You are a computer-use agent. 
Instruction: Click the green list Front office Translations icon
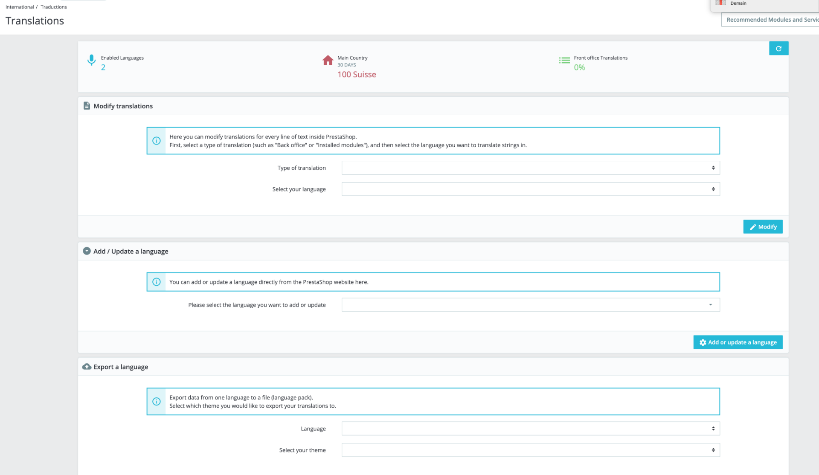(564, 61)
